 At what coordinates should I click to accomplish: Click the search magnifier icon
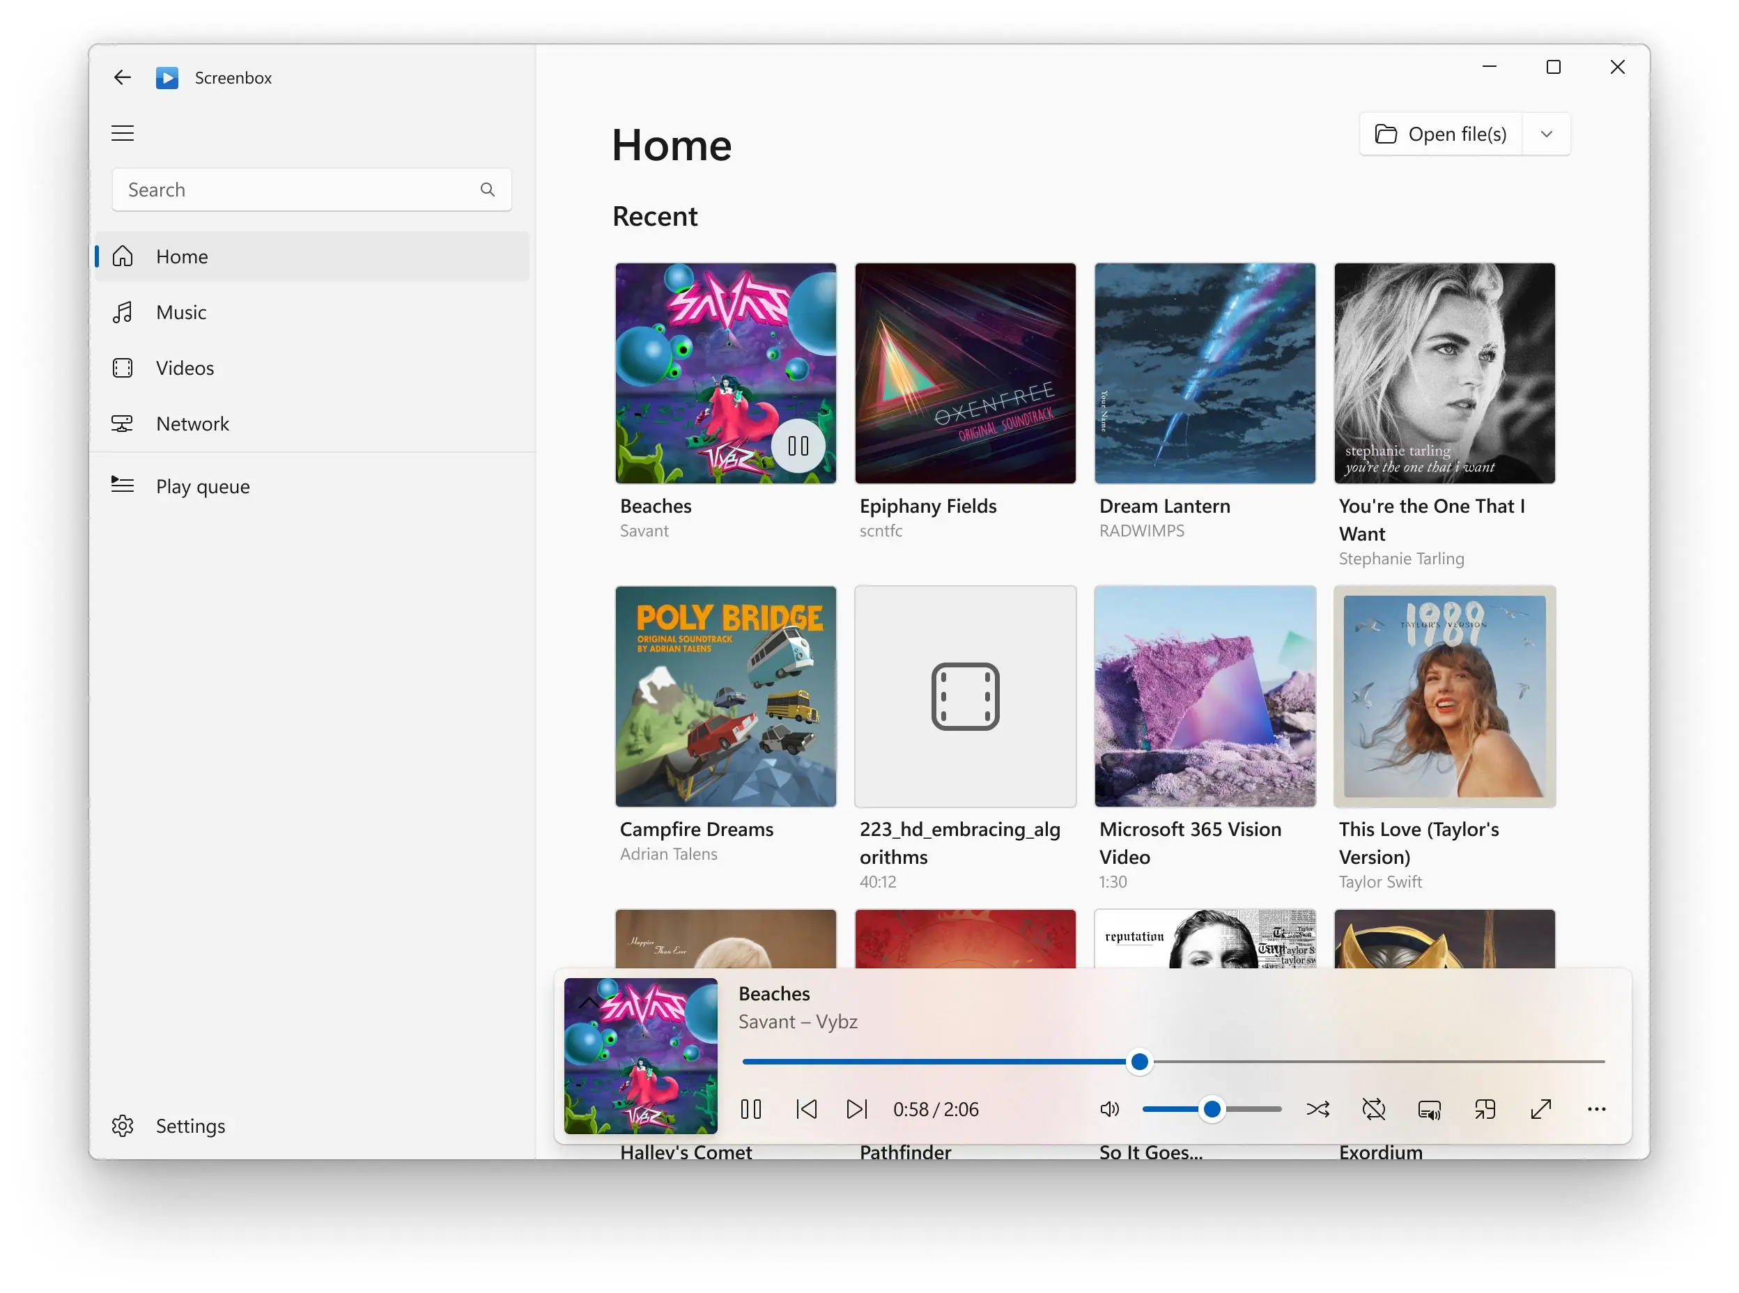pyautogui.click(x=487, y=189)
